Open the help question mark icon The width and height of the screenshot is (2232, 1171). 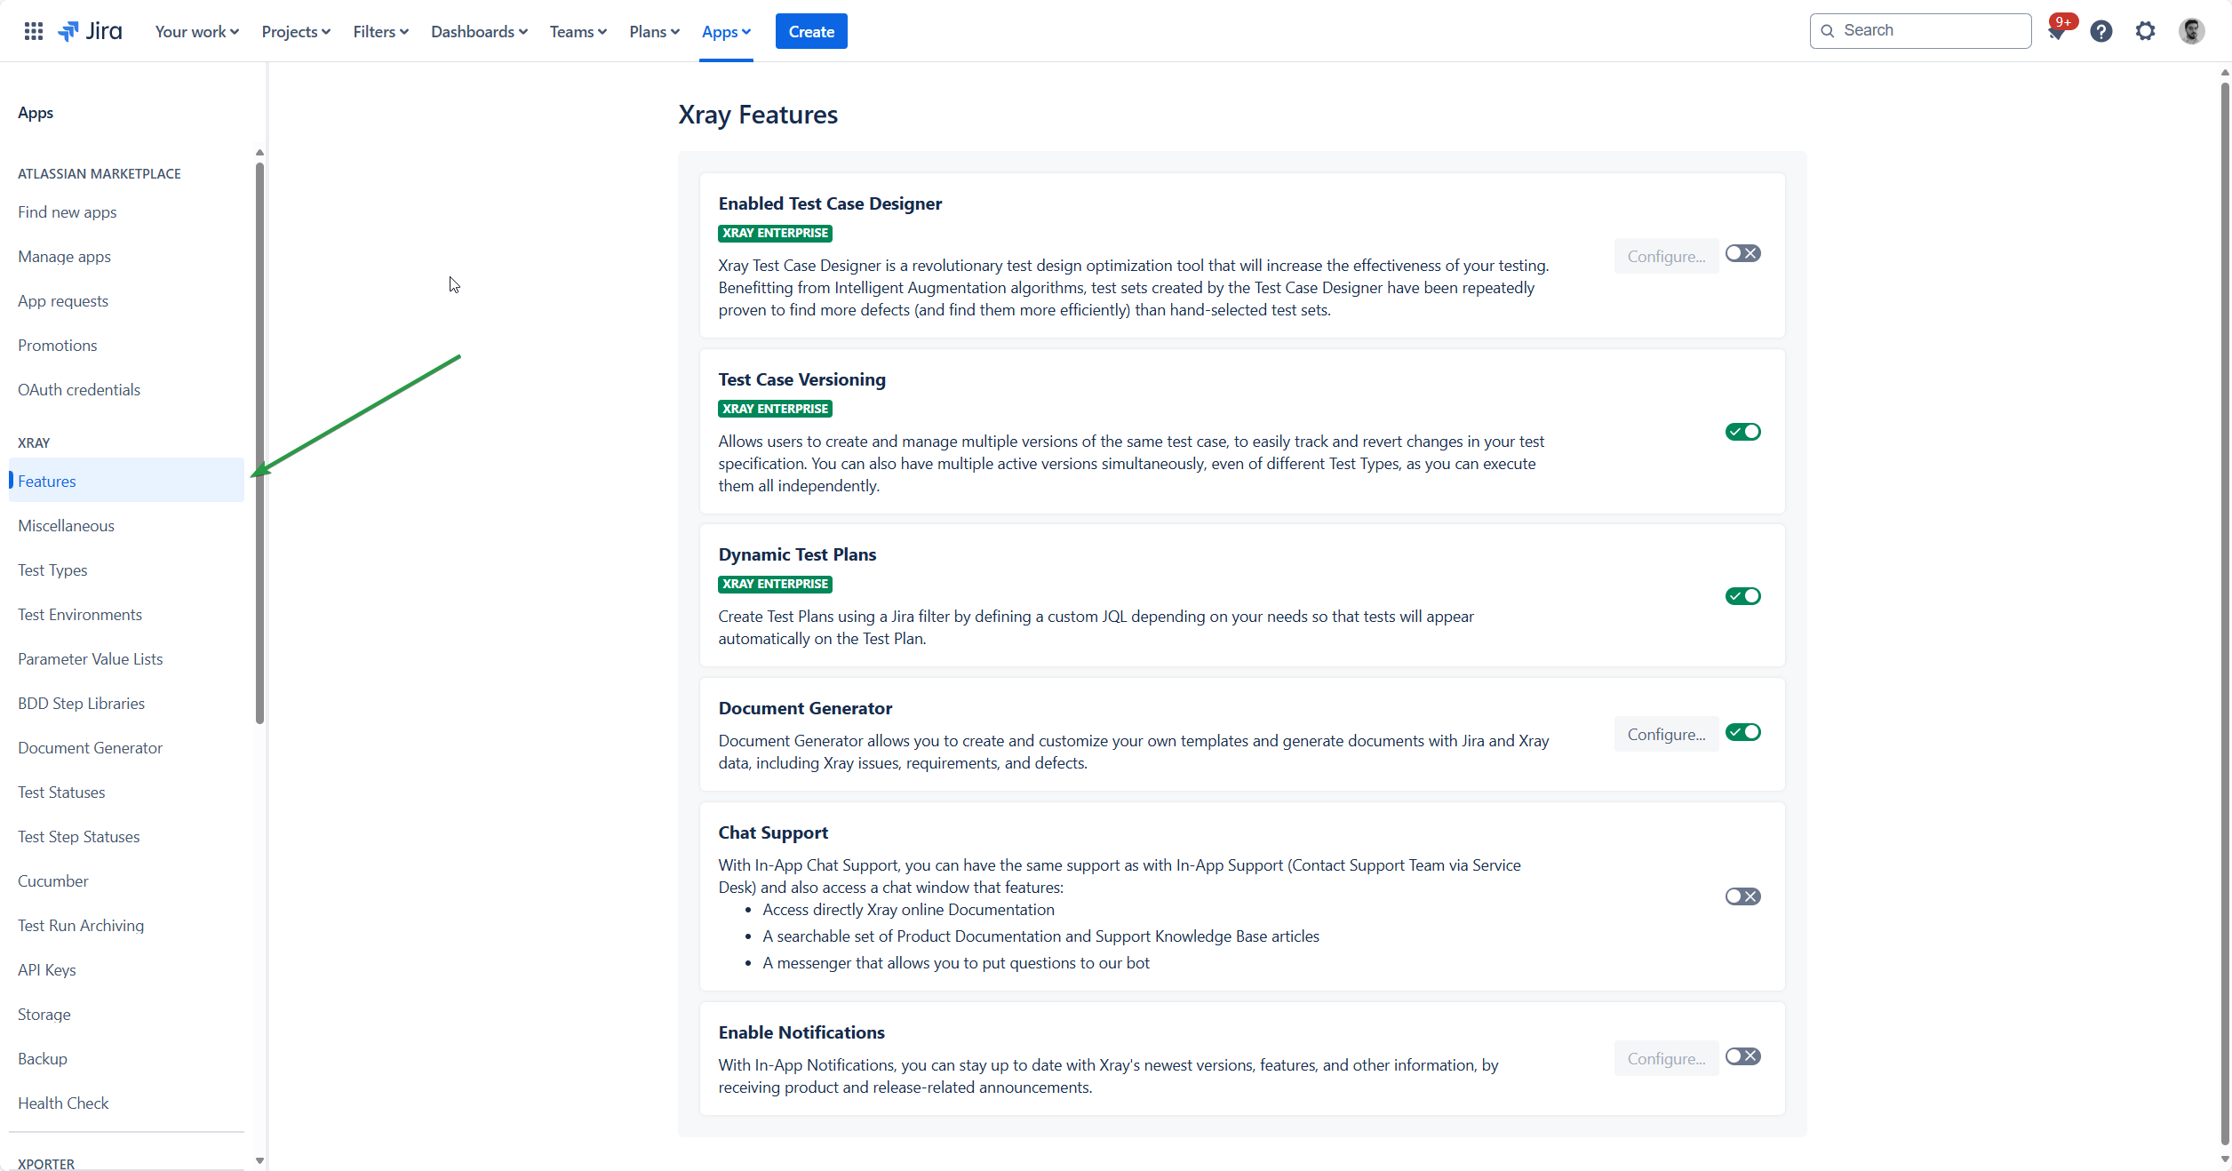2100,32
